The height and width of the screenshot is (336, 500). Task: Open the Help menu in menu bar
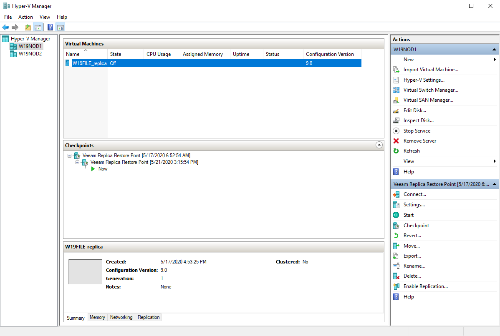62,17
